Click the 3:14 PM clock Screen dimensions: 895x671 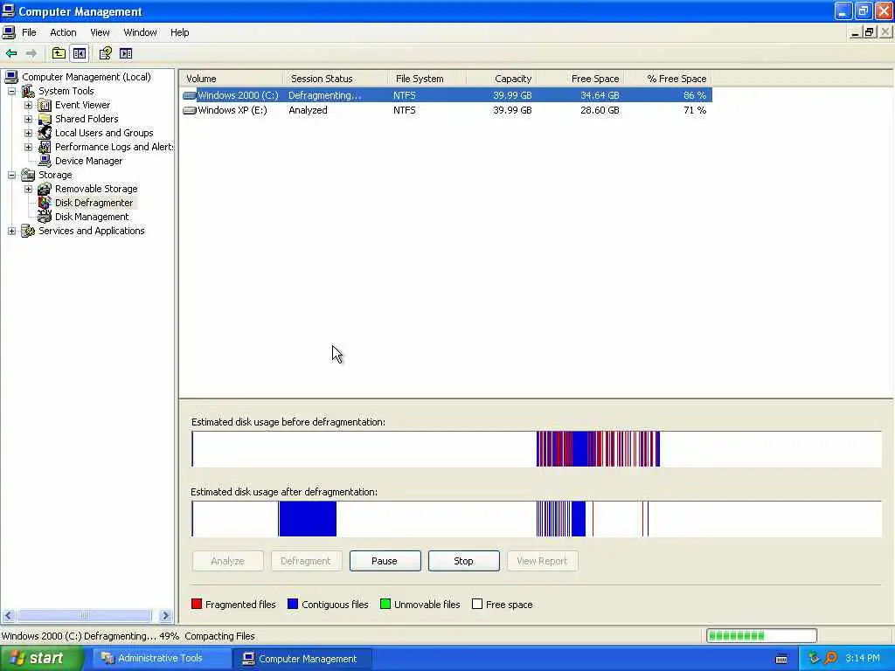click(x=862, y=659)
